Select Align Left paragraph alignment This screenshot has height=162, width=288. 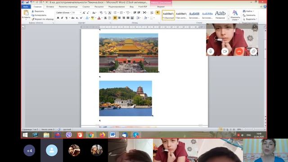pos(115,18)
